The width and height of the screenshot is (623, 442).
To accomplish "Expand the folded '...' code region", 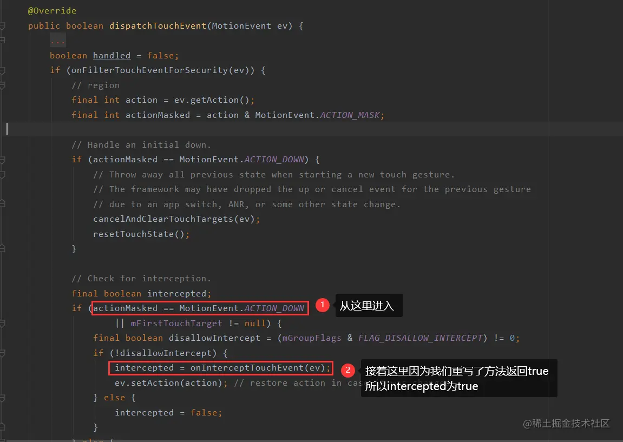I will 57,41.
